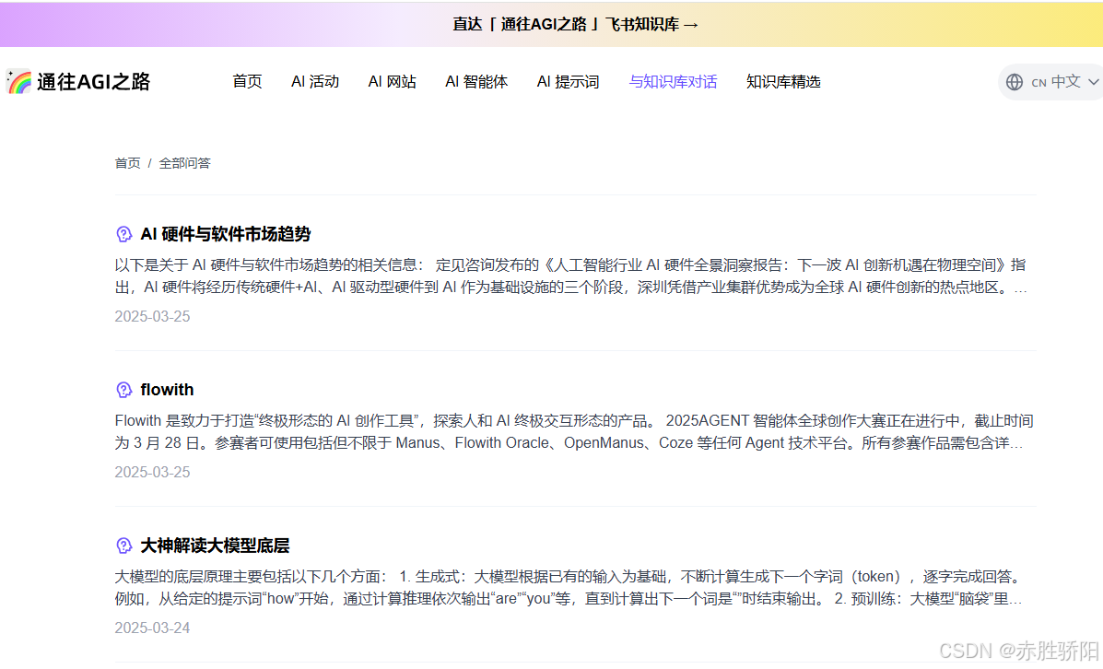Click 全部问答 in the breadcrumb

184,163
